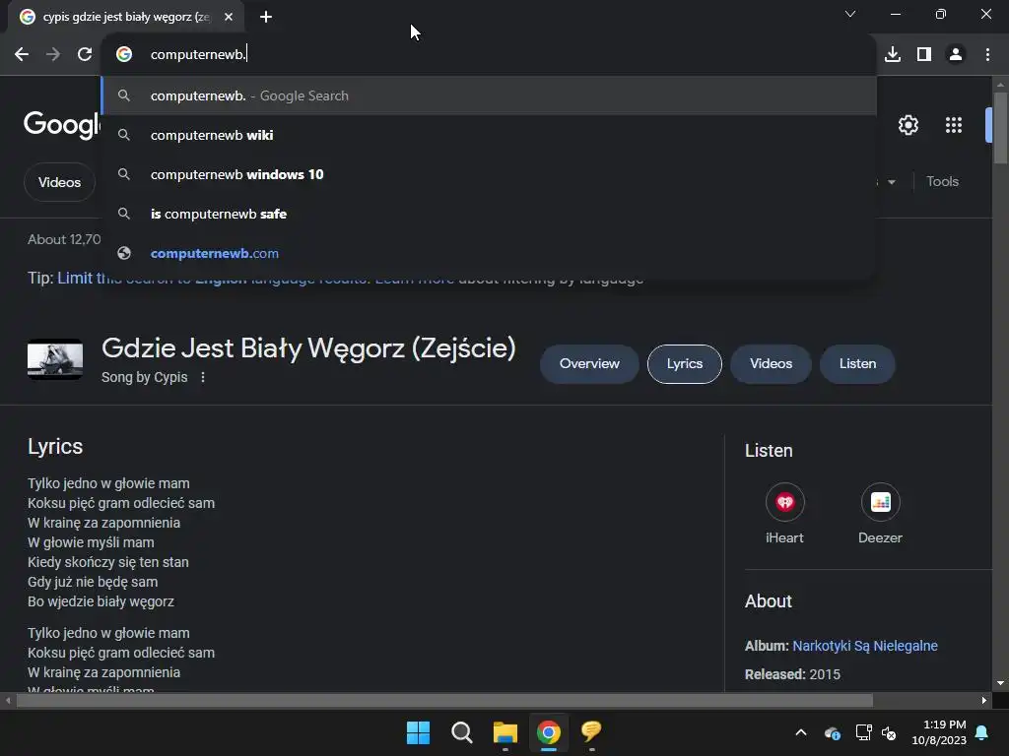Image resolution: width=1009 pixels, height=756 pixels.
Task: Open a new browser tab
Action: click(266, 17)
